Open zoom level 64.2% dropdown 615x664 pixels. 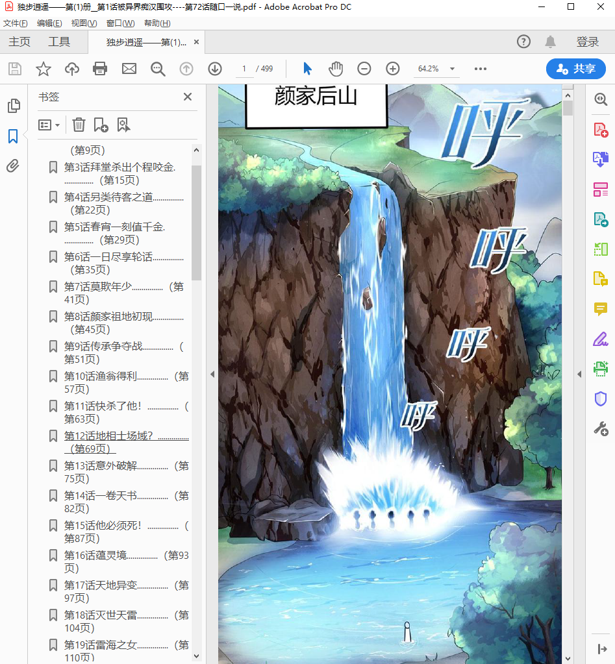click(x=453, y=69)
